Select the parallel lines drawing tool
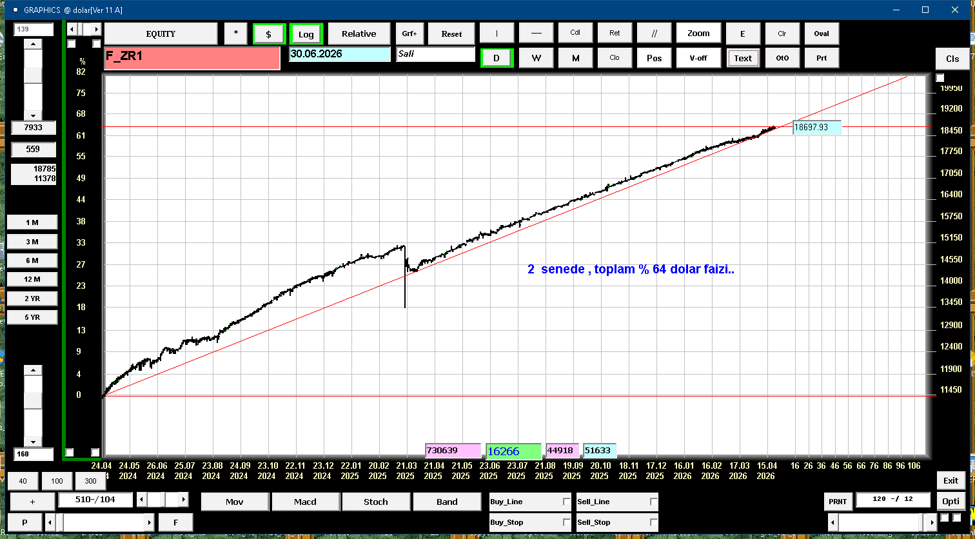This screenshot has width=975, height=539. tap(654, 34)
